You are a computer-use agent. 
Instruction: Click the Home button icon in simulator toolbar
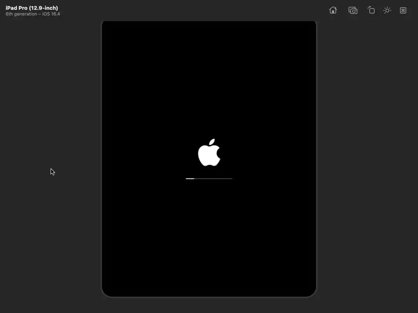click(x=333, y=10)
